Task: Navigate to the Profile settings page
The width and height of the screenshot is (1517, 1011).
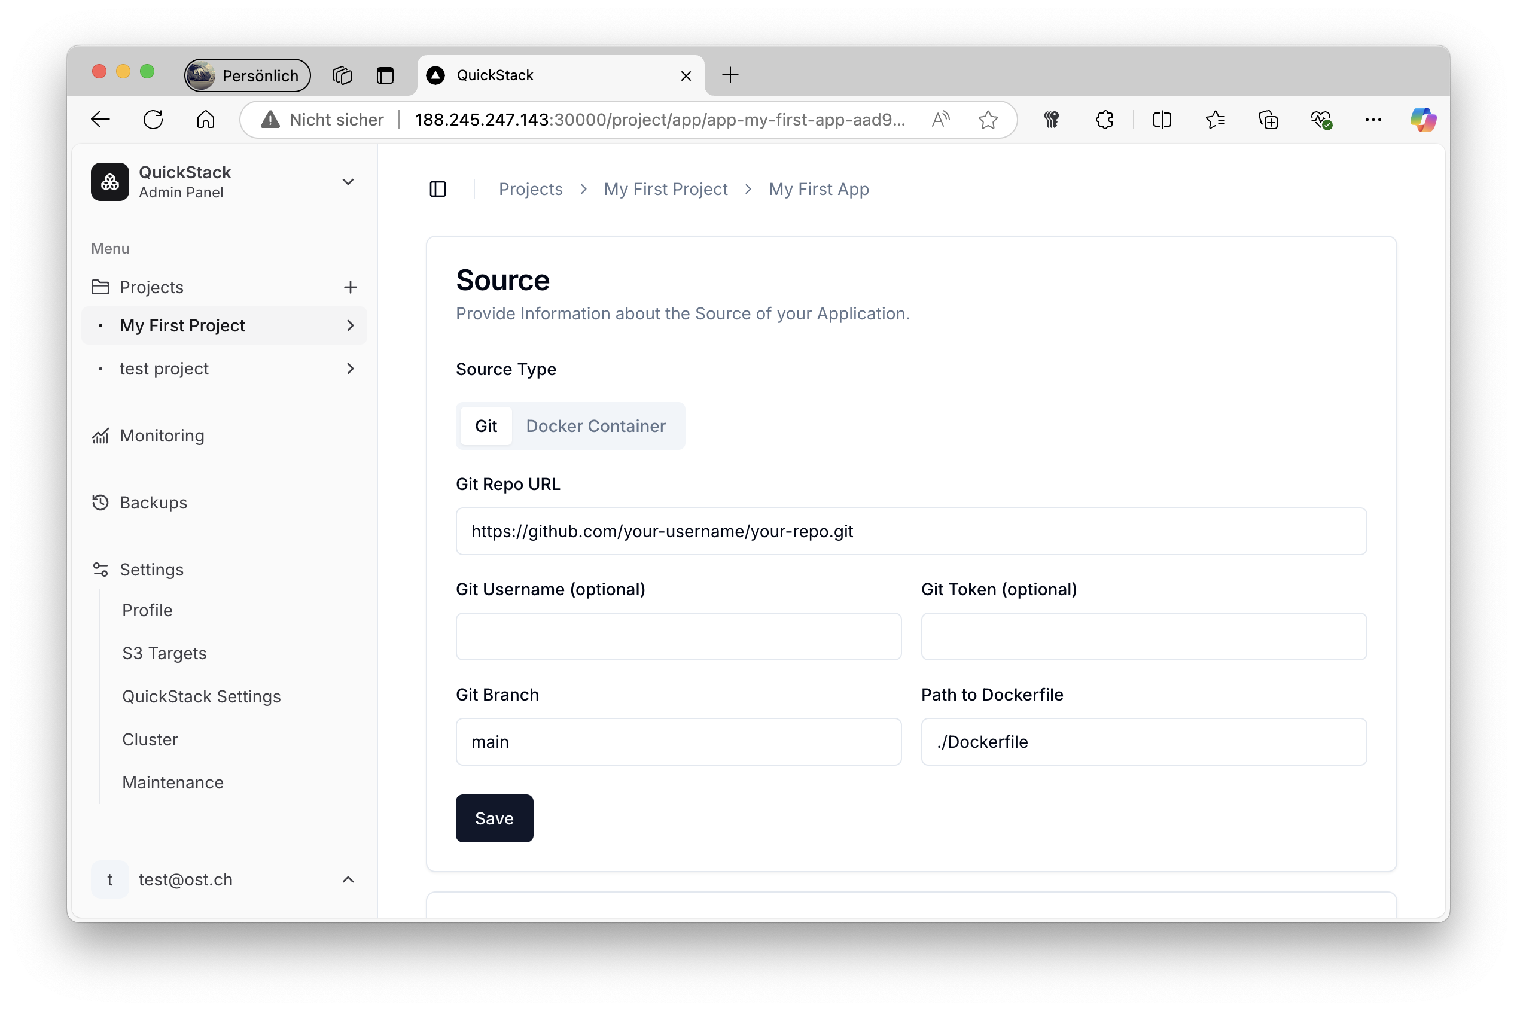Action: 148,608
